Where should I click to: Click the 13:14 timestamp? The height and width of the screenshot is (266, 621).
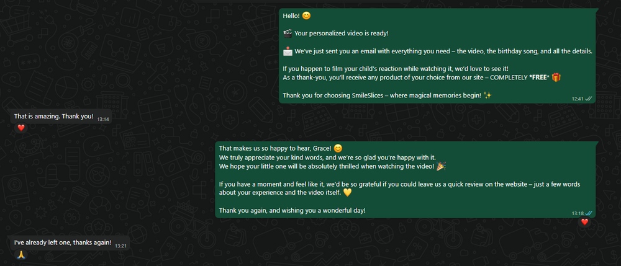[102, 119]
